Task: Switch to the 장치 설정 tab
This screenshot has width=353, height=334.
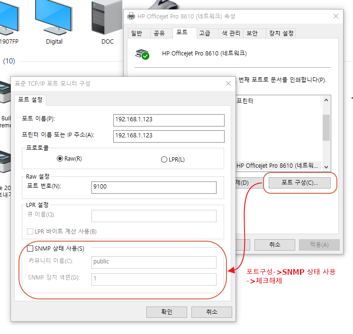Action: tap(281, 34)
